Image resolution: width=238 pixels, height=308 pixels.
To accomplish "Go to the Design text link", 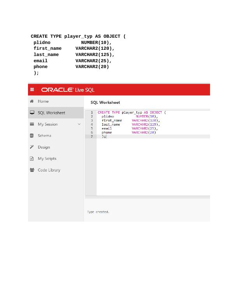I will [44, 147].
